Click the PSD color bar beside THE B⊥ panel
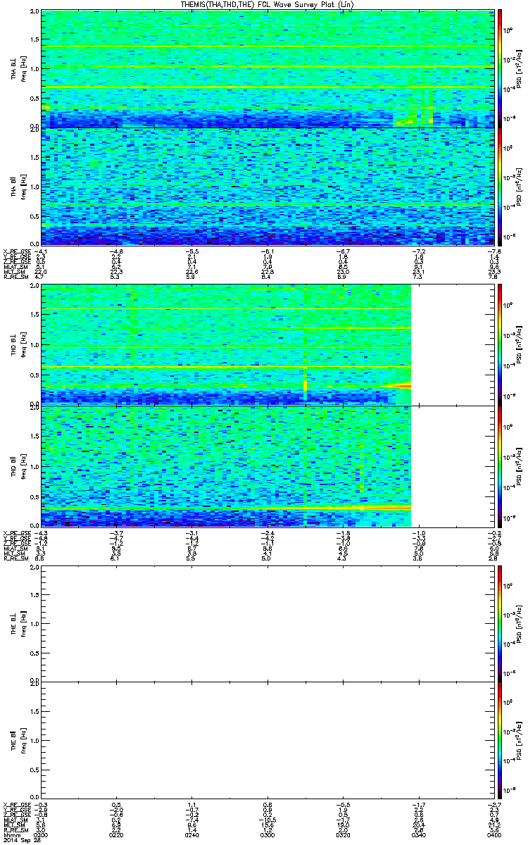The image size is (528, 845). (x=501, y=623)
